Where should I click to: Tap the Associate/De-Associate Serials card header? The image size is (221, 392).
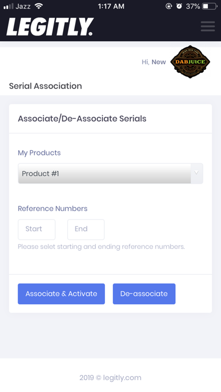tap(82, 118)
